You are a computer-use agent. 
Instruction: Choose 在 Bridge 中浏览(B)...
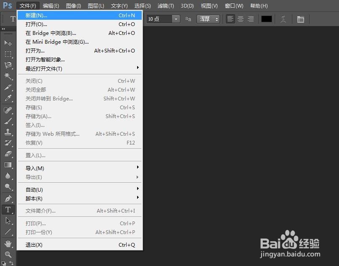coord(79,33)
